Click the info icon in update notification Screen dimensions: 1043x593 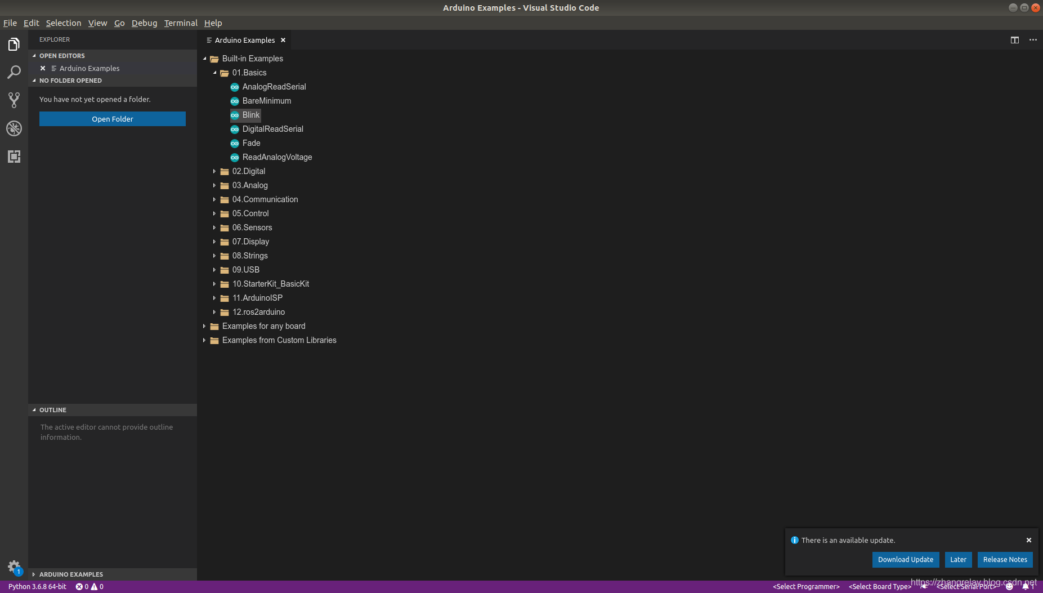pos(795,540)
